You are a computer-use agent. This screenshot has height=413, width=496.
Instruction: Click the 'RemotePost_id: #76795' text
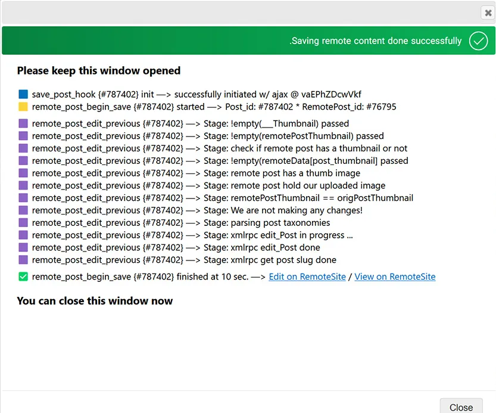[x=349, y=107]
